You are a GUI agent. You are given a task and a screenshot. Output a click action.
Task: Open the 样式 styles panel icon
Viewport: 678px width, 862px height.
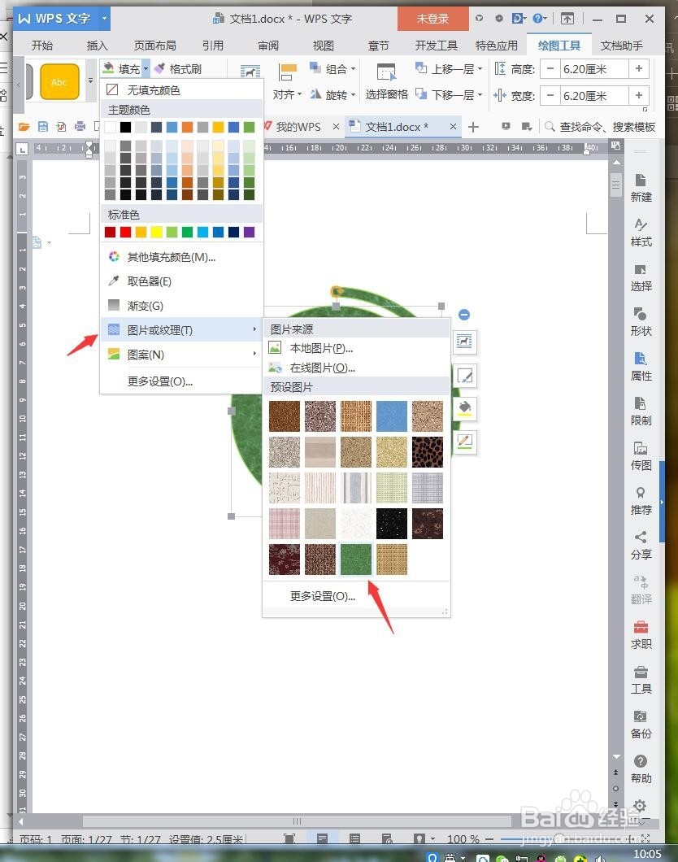(x=641, y=232)
